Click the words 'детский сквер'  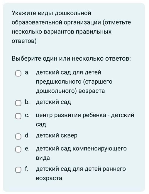tap(57, 135)
